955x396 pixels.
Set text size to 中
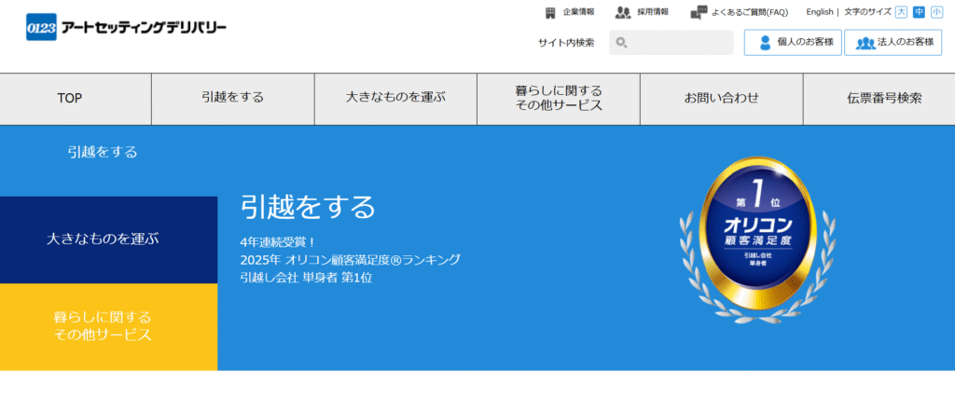[x=919, y=12]
